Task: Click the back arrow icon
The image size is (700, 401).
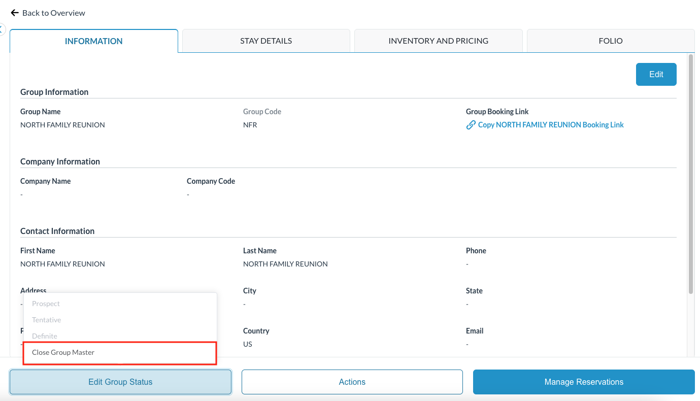Action: click(15, 13)
